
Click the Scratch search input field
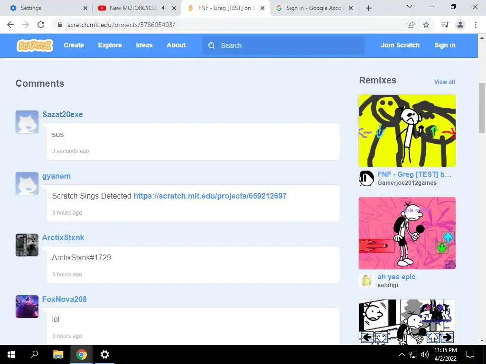pos(284,45)
